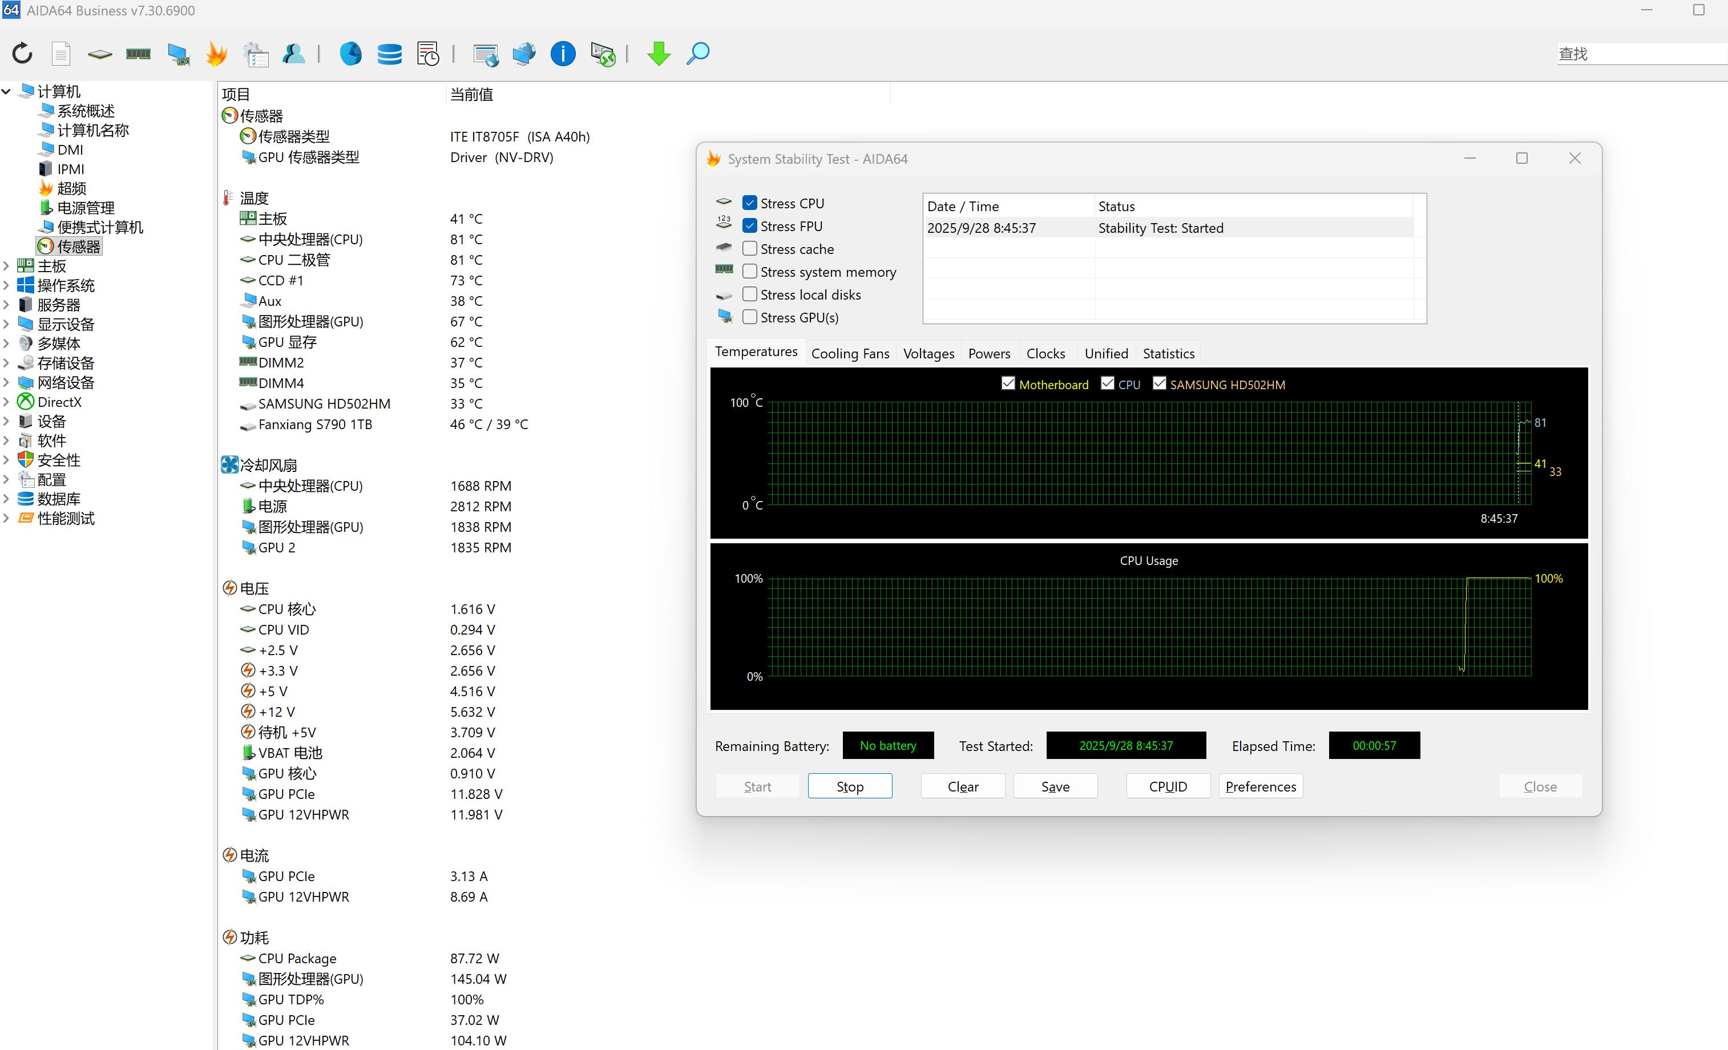Viewport: 1728px width, 1050px height.
Task: Open the Report page icon in toolbar
Action: [61, 53]
